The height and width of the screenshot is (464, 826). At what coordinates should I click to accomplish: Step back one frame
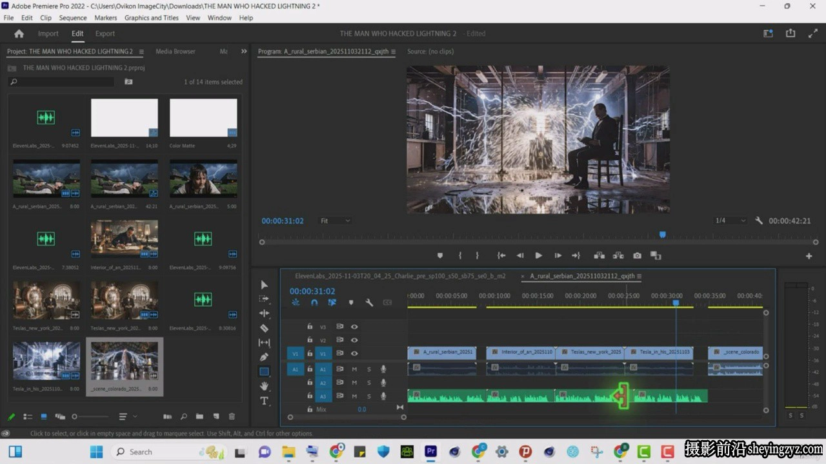[520, 256]
